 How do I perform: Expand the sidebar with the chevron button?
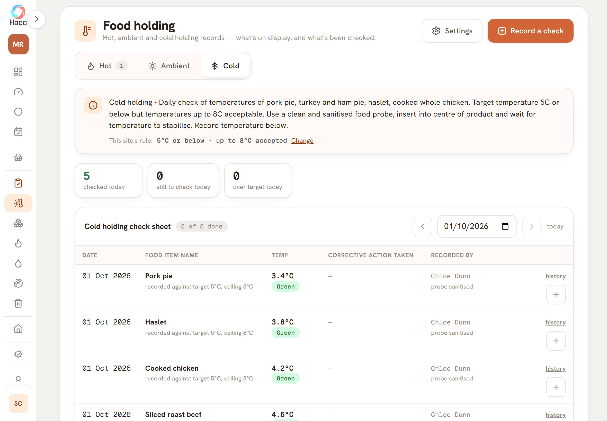[37, 19]
